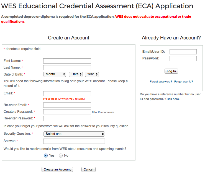The height and width of the screenshot is (173, 205).
Task: Open the Month dropdown for birth date
Action: [55, 74]
